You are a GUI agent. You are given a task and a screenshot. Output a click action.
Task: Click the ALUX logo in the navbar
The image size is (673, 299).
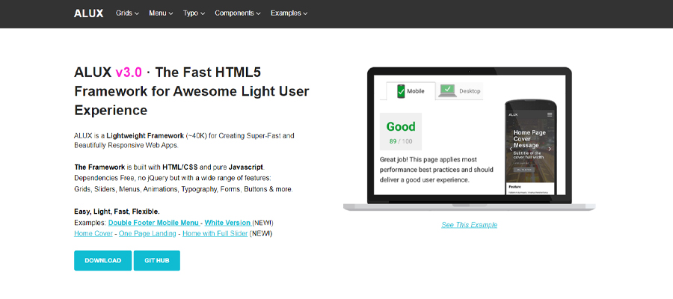click(x=88, y=13)
